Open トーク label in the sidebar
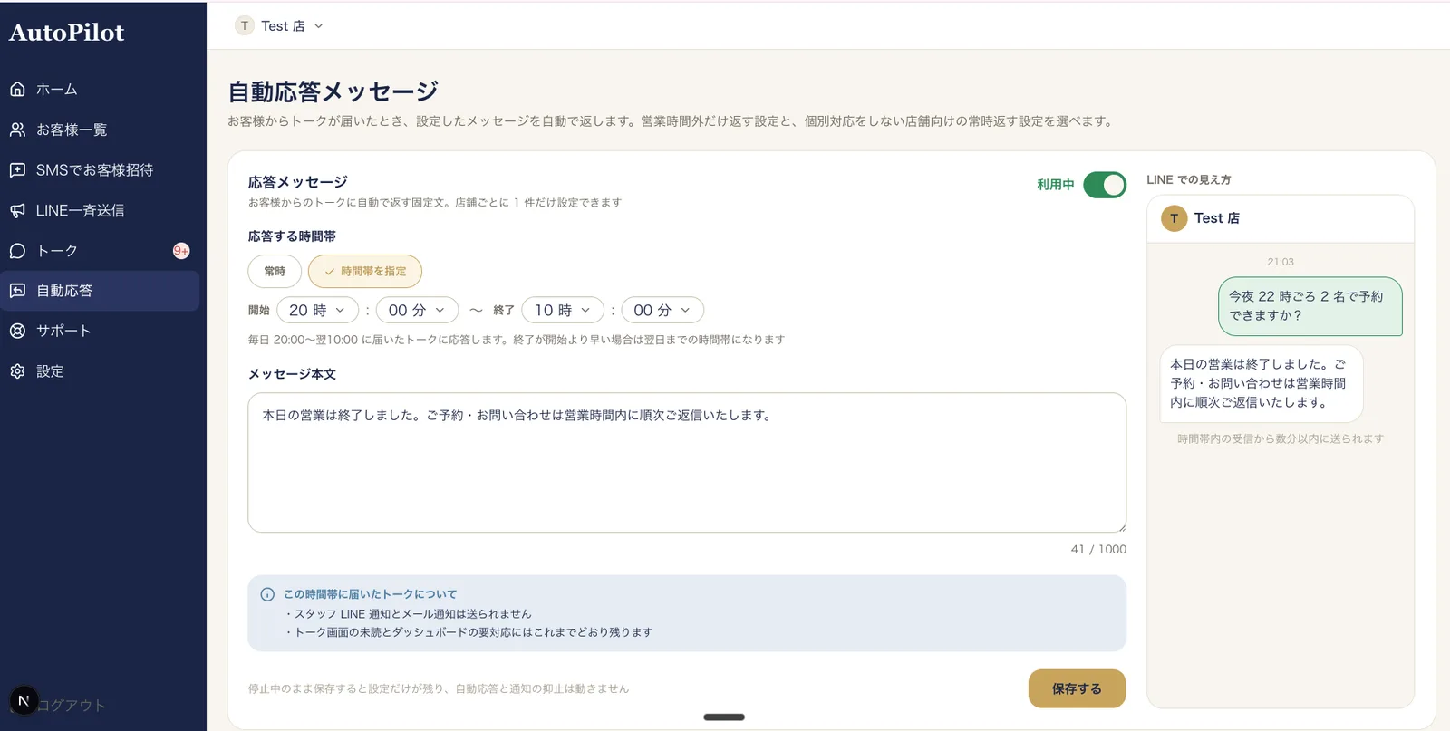The width and height of the screenshot is (1450, 731). pos(57,251)
